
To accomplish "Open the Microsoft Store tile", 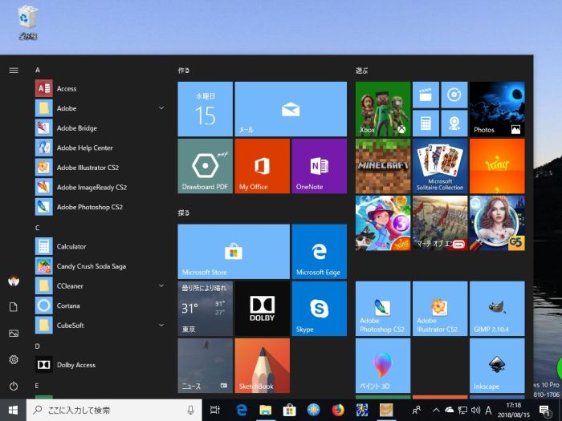I will tap(233, 252).
